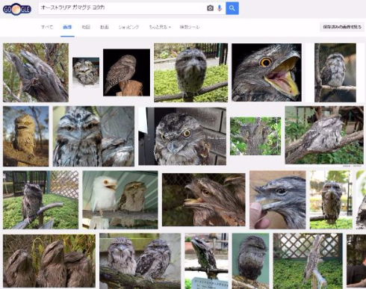Open frogmouth crouched on branch in greenery
366x289 pixels.
point(324,135)
